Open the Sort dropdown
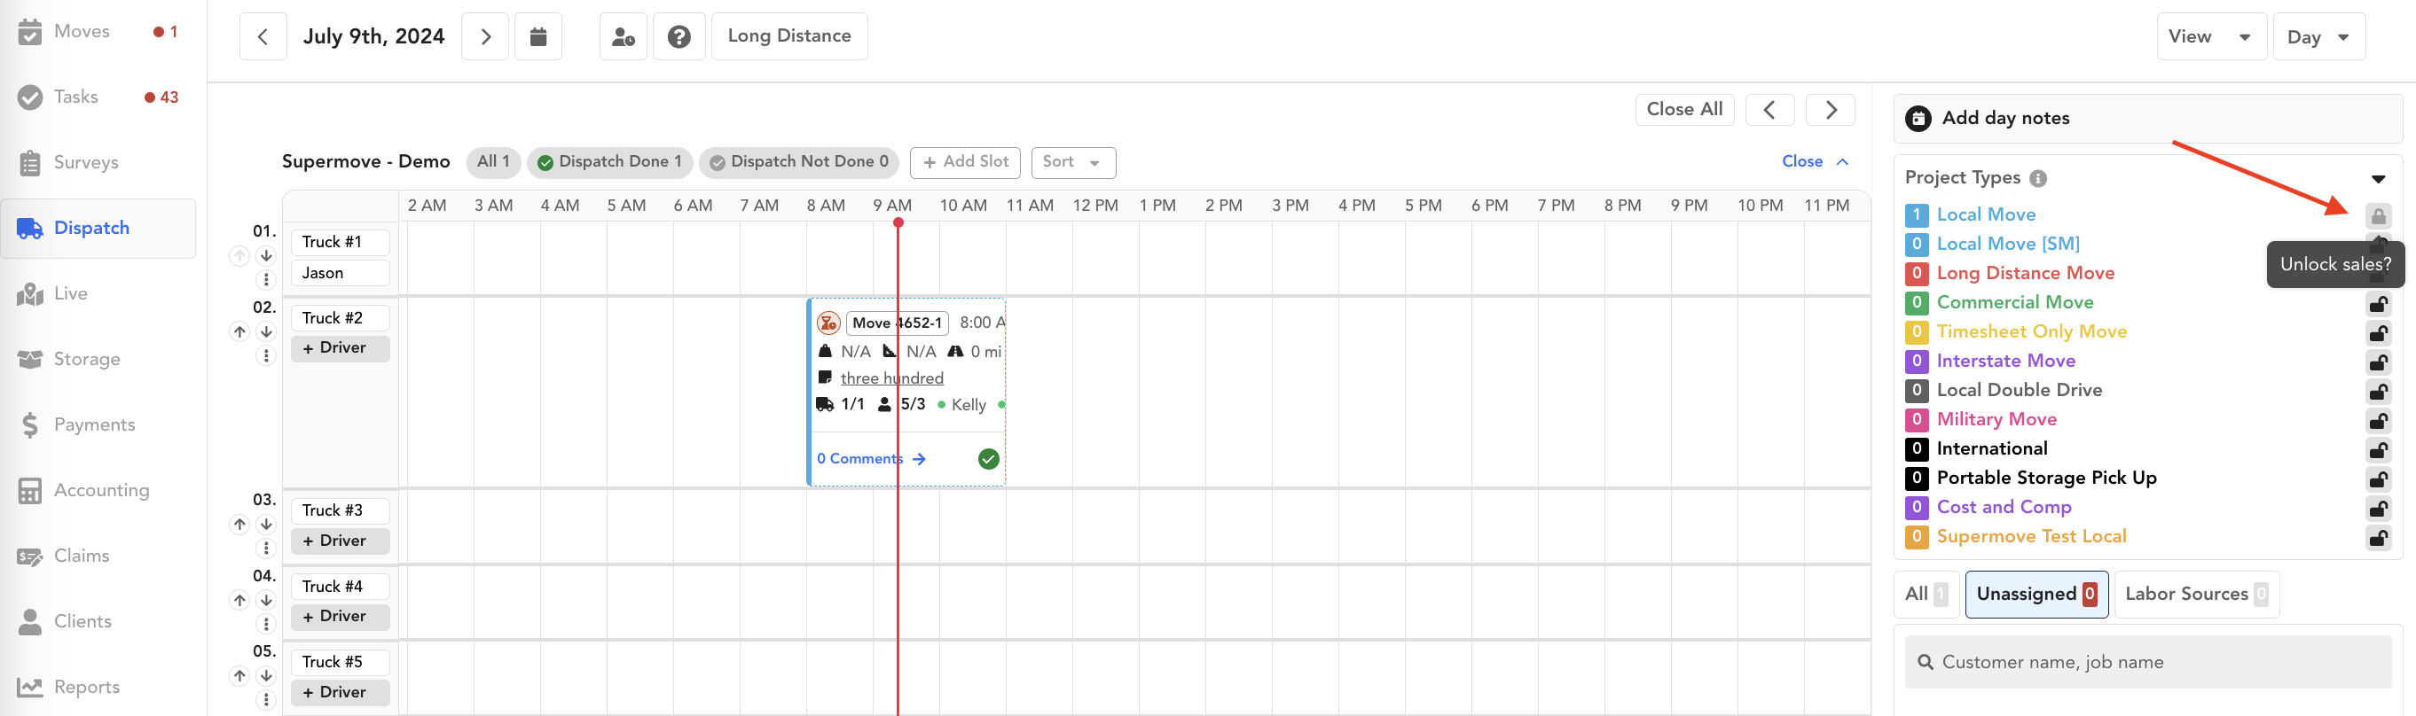2416x716 pixels. point(1073,162)
